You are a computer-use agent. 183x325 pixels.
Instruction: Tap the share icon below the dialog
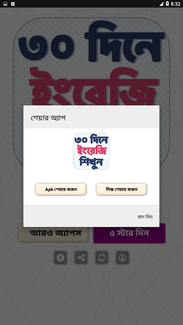[x=81, y=258]
